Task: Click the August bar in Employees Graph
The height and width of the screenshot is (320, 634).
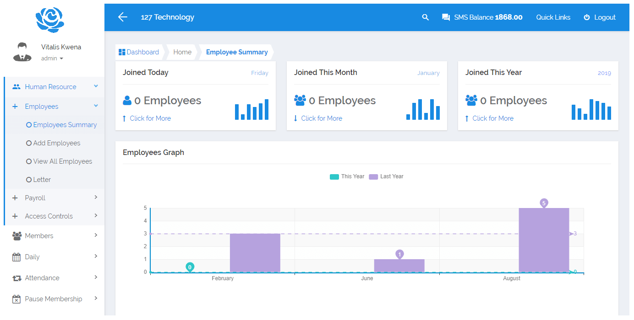Action: click(544, 240)
